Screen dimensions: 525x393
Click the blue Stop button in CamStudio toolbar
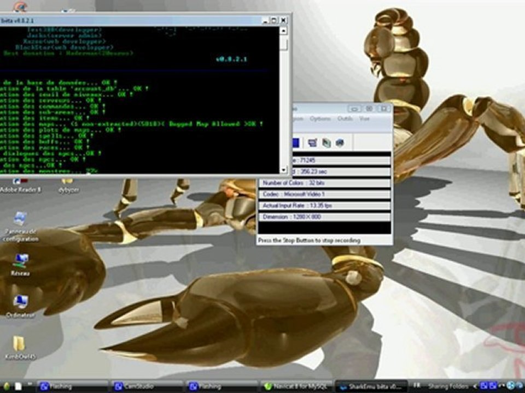coord(295,143)
